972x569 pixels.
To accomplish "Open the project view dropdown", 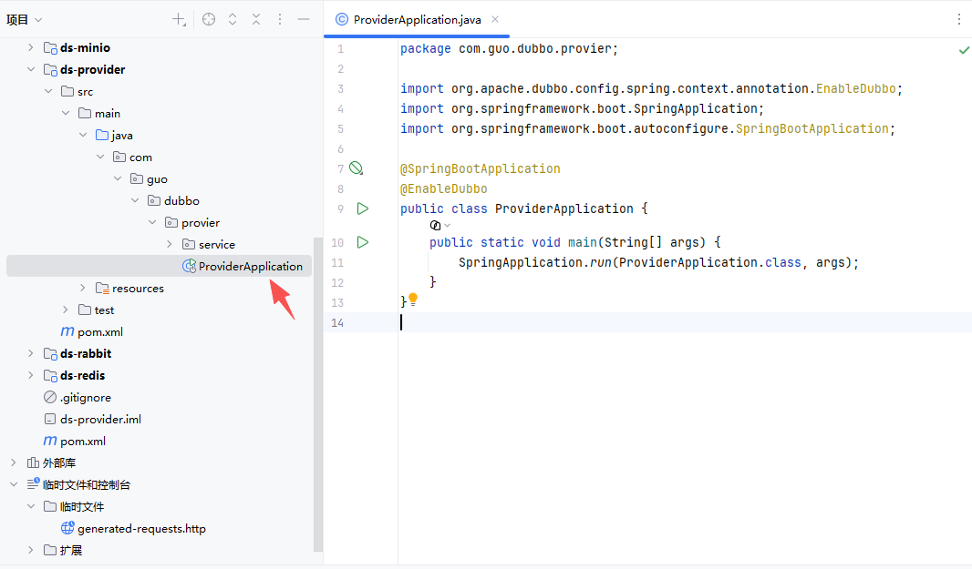I will [x=25, y=20].
